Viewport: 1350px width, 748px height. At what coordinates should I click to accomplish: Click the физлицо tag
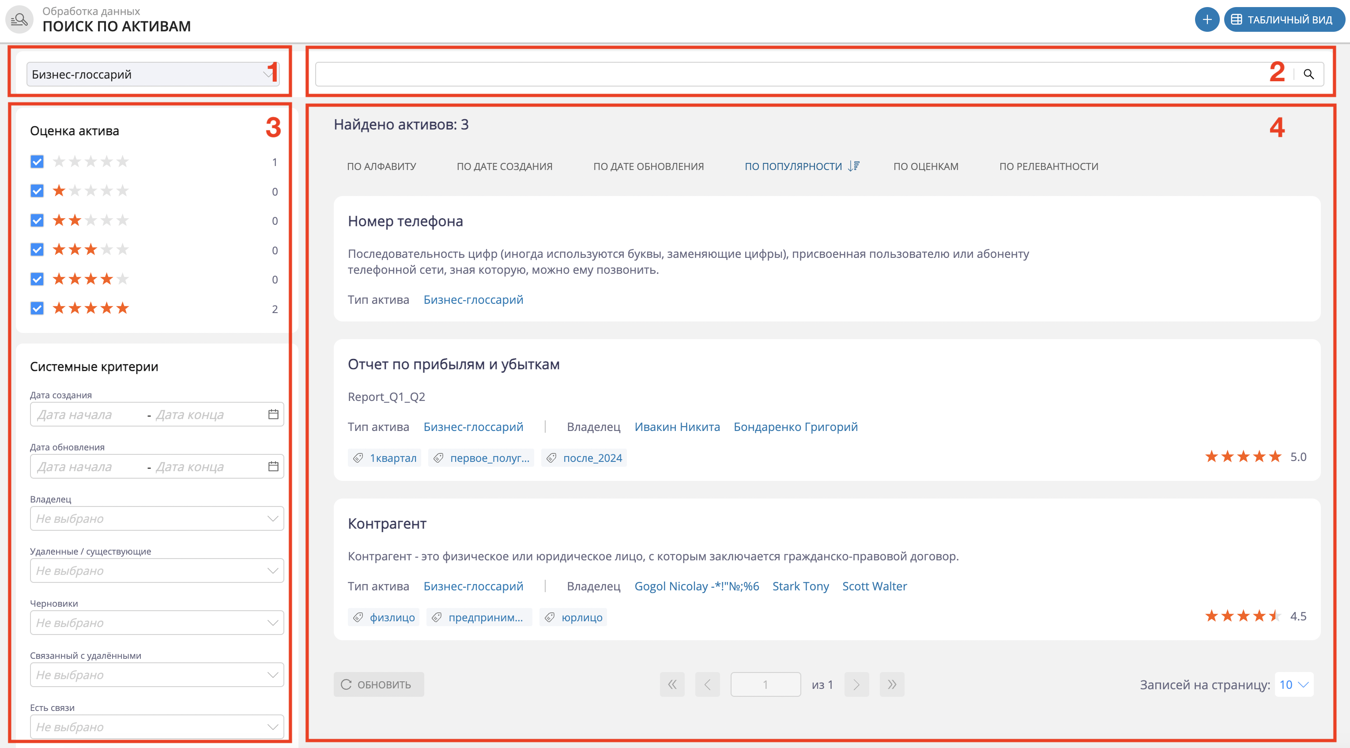384,617
